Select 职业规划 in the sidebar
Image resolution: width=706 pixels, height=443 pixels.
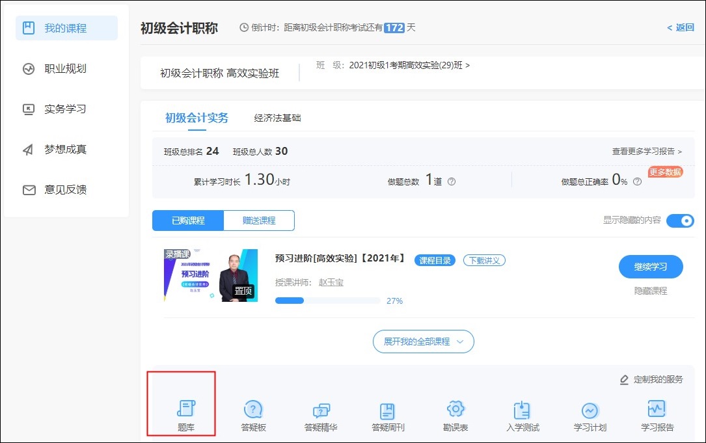pos(66,68)
